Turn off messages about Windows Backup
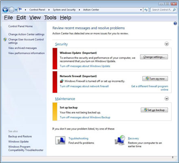Viewport: 179px width, 163px height. point(85,117)
